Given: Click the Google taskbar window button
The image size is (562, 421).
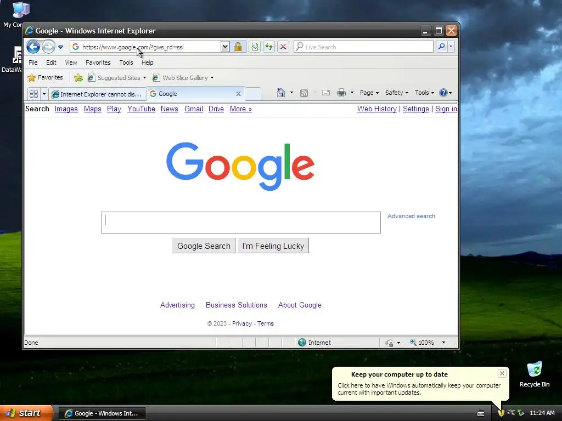Looking at the screenshot, I should tap(102, 413).
